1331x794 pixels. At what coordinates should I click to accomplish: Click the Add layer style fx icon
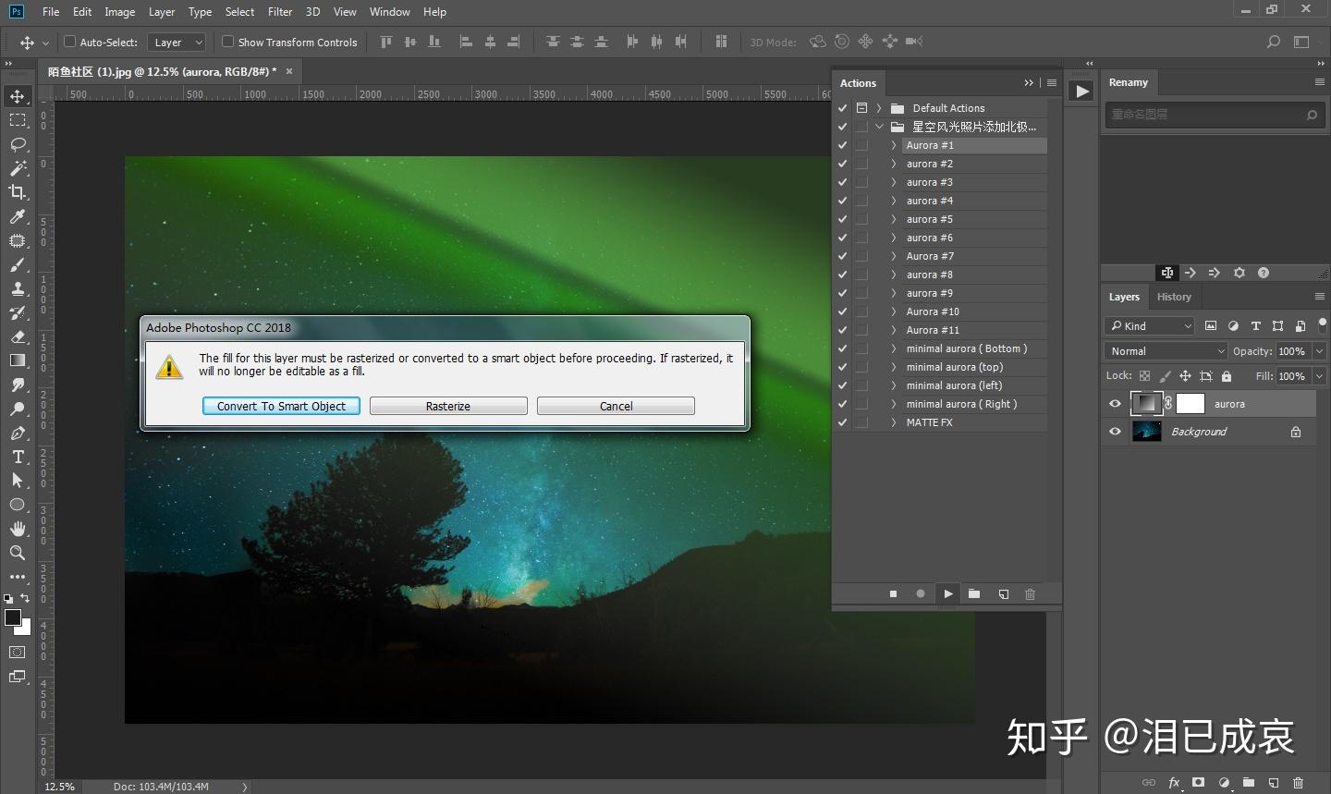pyautogui.click(x=1174, y=783)
